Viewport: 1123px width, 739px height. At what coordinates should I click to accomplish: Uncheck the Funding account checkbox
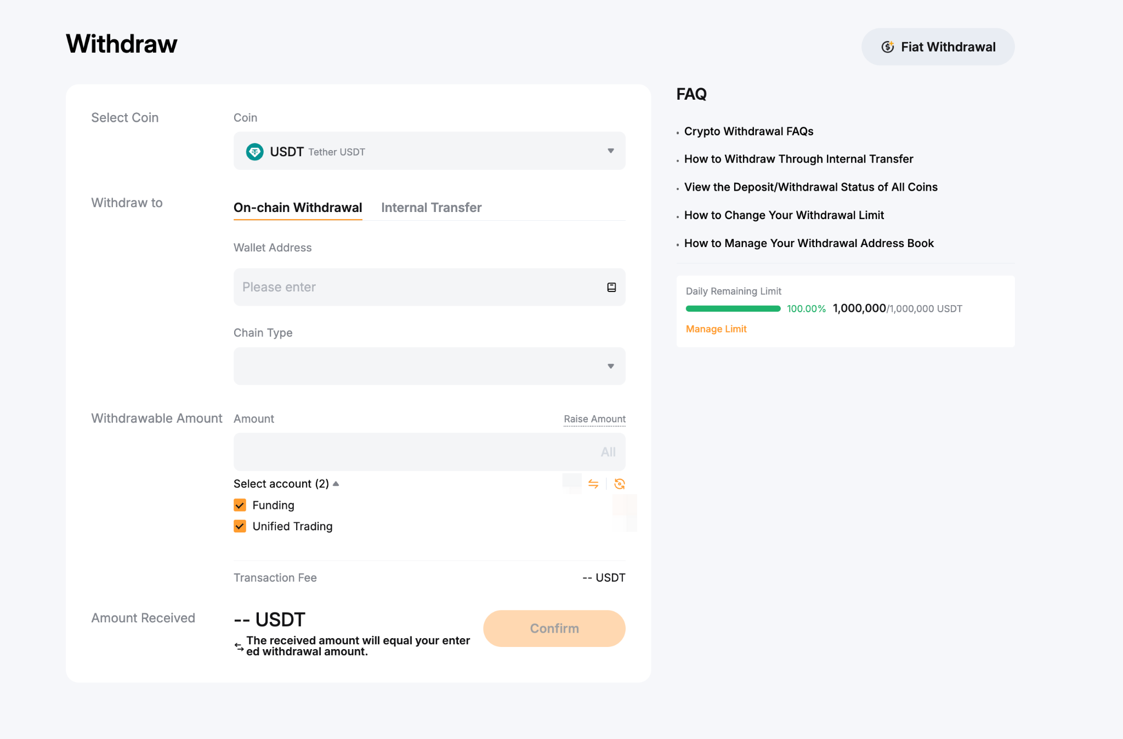tap(240, 505)
